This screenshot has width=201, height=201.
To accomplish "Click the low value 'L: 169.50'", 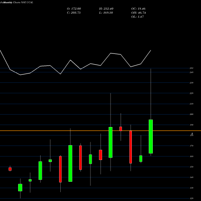I will click(106, 13).
